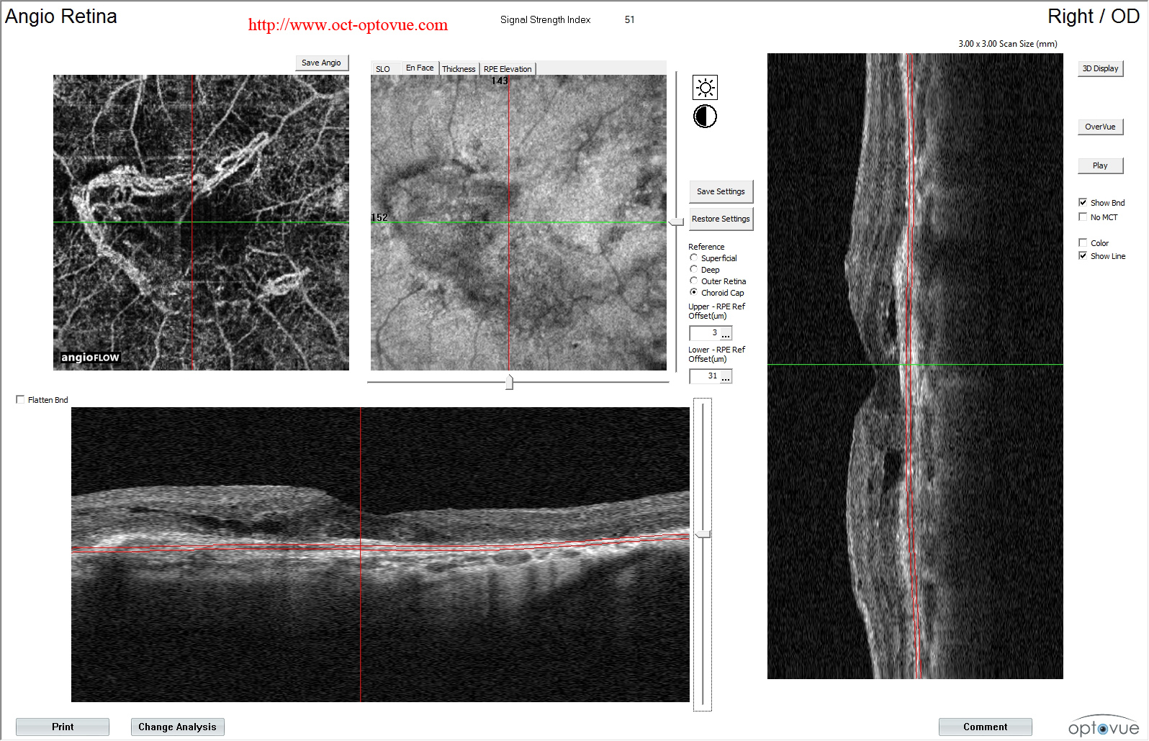Image resolution: width=1149 pixels, height=741 pixels.
Task: Click the Save Angio button
Action: 322,63
